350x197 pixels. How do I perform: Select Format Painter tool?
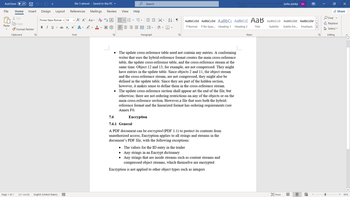click(x=23, y=29)
